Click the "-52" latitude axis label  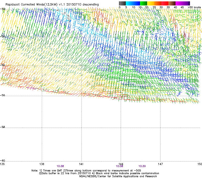pos(2,36)
